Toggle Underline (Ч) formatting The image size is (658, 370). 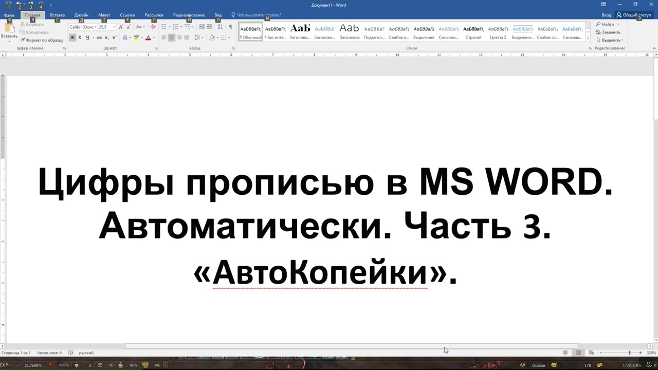[87, 38]
